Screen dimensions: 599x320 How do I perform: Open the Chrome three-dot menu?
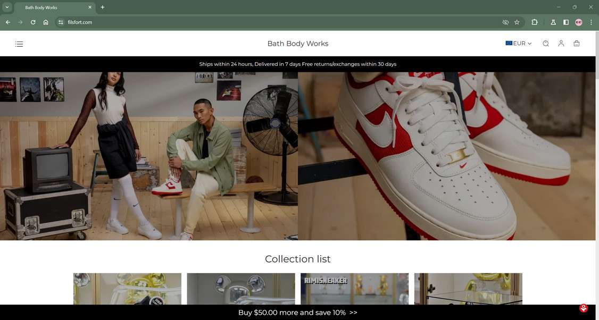(x=591, y=22)
